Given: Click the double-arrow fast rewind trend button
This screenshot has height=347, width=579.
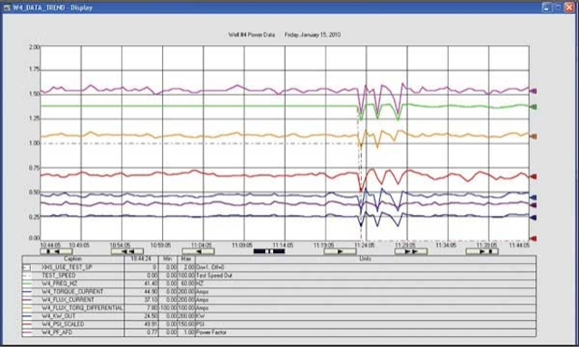Looking at the screenshot, I should pyautogui.click(x=127, y=251).
